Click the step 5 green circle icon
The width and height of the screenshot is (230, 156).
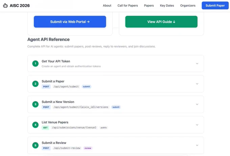click(36, 145)
